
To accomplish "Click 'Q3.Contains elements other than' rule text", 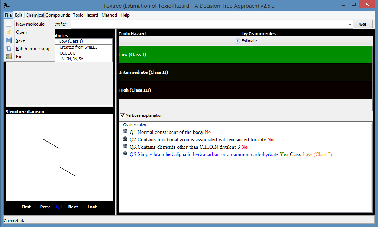I will 185,147.
